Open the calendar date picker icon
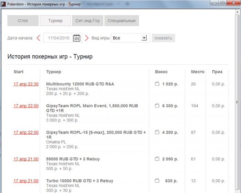This screenshot has width=241, height=193. [x=76, y=38]
